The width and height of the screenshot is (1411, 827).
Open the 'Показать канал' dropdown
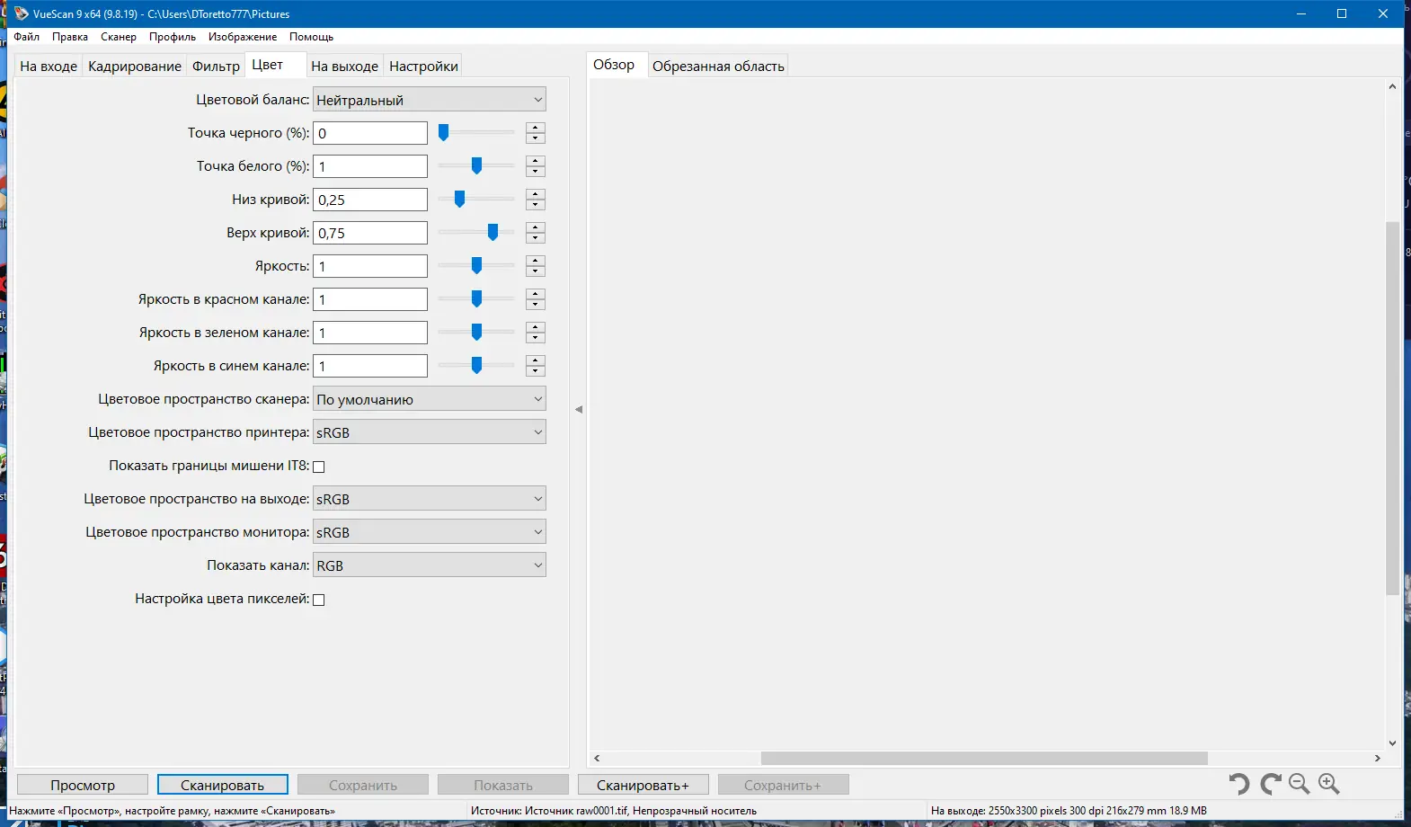[430, 565]
